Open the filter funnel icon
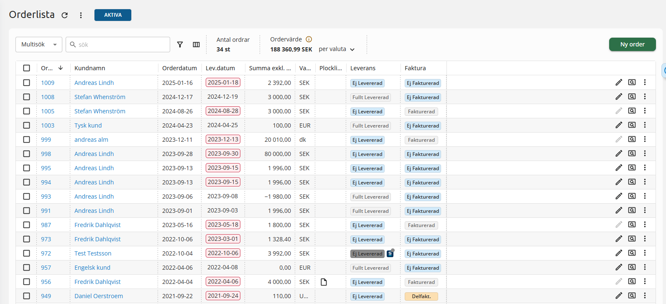 [180, 45]
